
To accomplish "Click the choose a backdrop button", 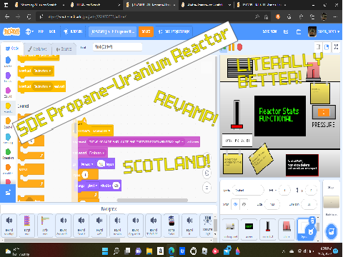I will [332, 231].
